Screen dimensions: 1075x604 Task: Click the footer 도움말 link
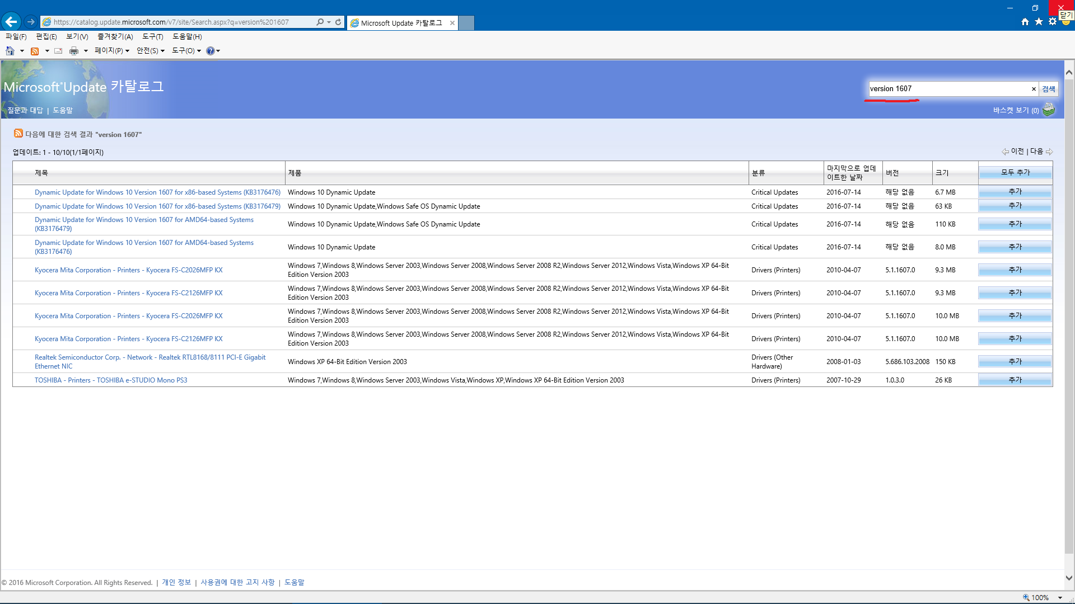(x=295, y=582)
